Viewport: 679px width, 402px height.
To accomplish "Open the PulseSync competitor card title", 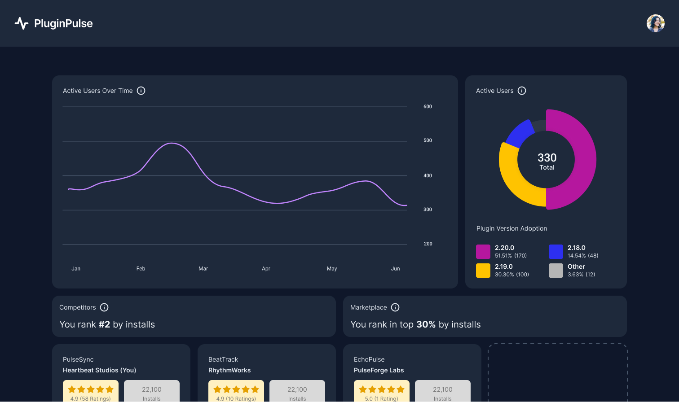I will pos(78,359).
